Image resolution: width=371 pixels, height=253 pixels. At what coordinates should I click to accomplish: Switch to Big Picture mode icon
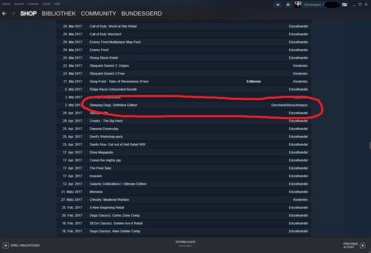(x=345, y=5)
